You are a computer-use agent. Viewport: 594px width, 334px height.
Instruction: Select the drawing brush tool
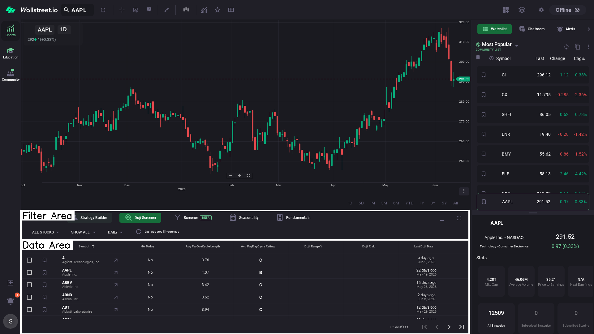coord(167,10)
